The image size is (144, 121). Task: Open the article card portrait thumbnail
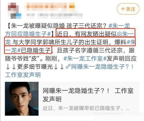tap(22, 99)
